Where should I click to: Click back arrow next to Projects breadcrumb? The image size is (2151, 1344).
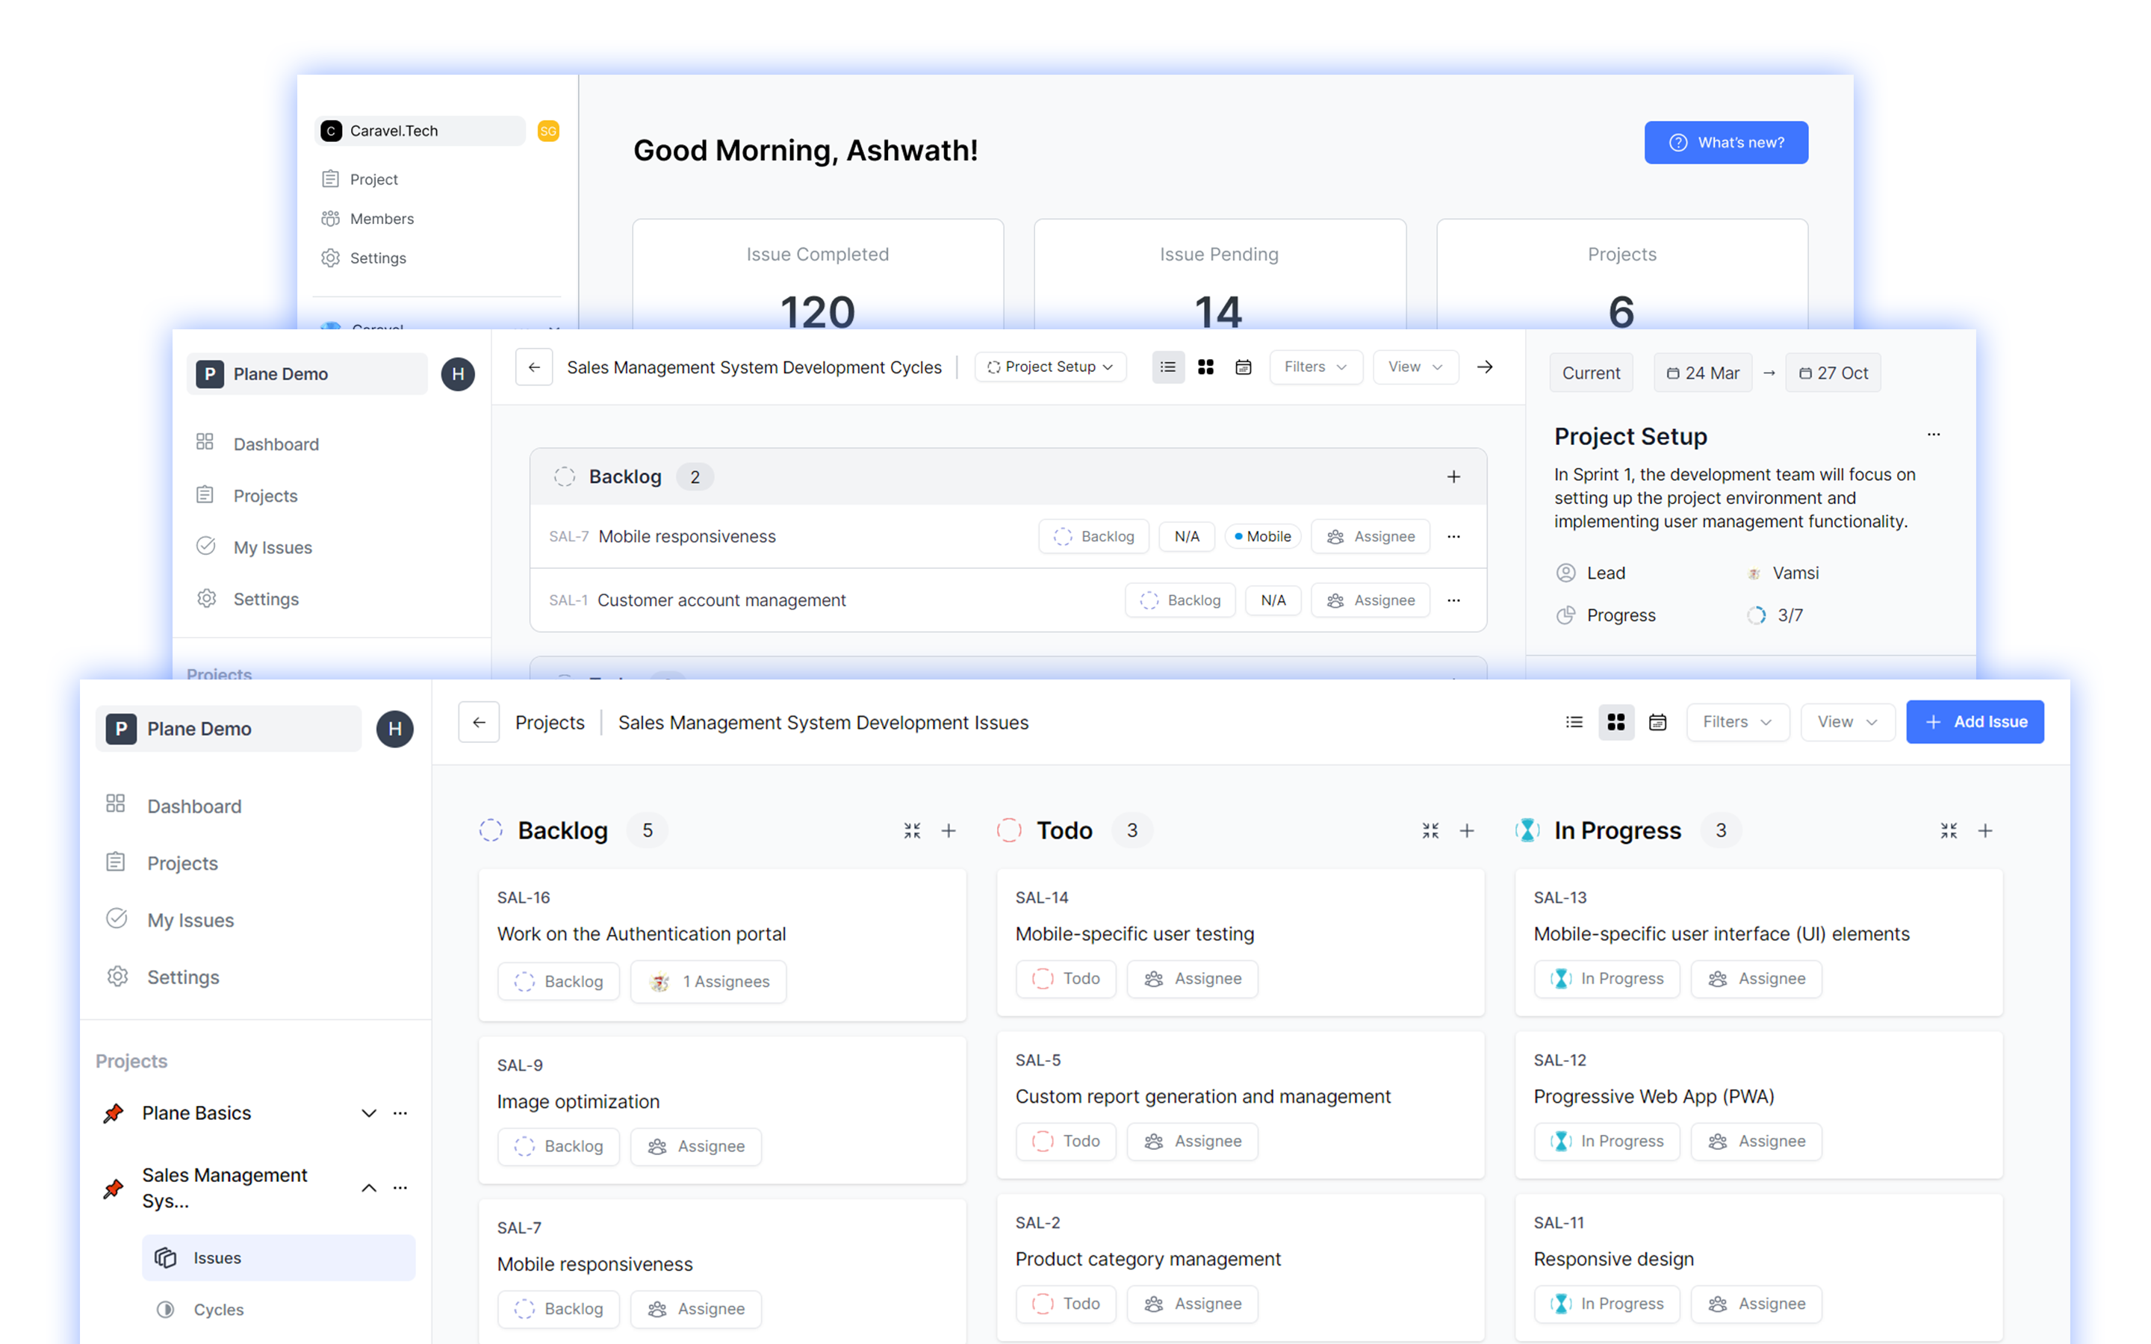(x=478, y=722)
